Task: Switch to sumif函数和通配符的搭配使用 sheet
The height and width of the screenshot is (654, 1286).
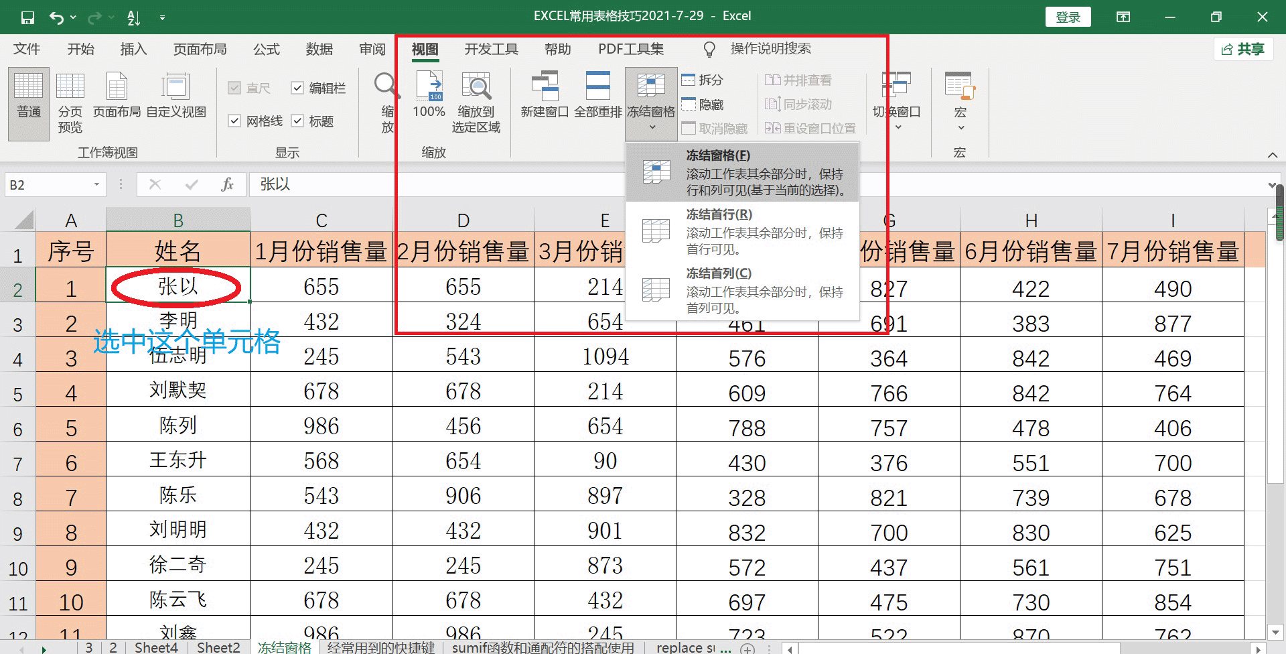Action: tap(543, 647)
